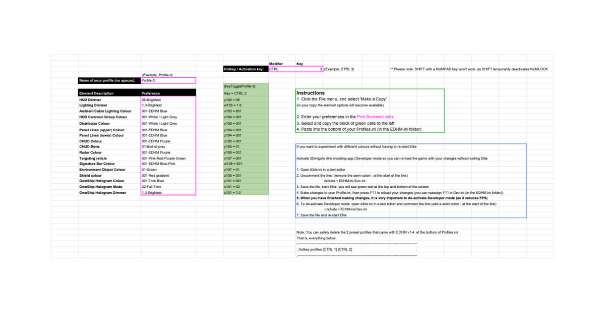
Task: Open HUD Common Group Colour preference cell
Action: tap(168, 117)
